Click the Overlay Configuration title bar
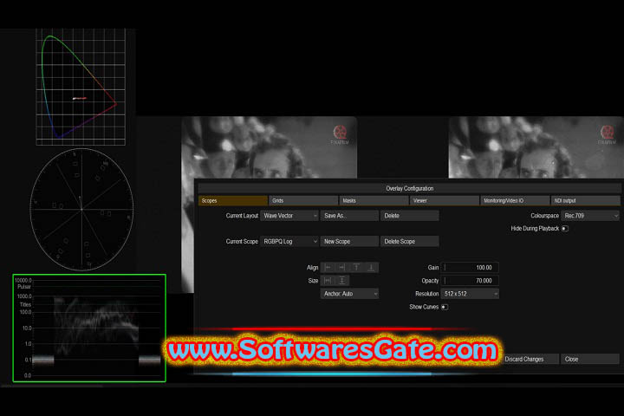 click(409, 188)
